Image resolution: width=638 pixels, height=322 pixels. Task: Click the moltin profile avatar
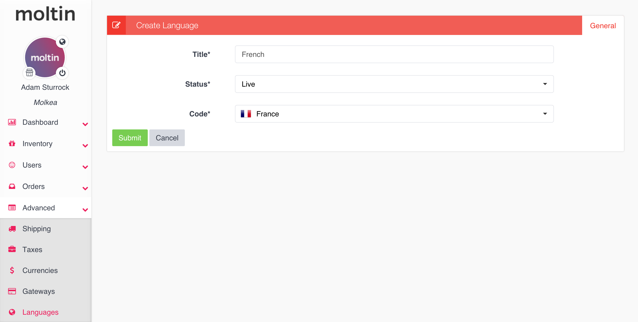pyautogui.click(x=45, y=57)
